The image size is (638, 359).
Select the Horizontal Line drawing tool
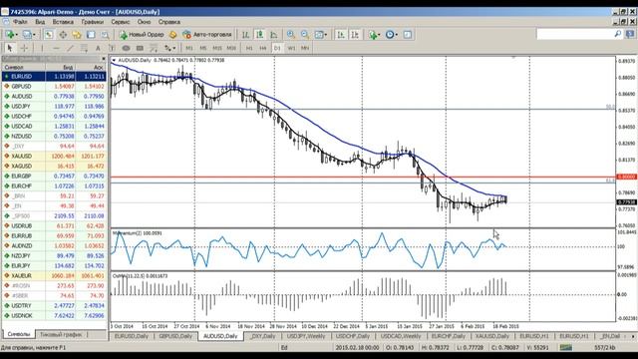(56, 48)
